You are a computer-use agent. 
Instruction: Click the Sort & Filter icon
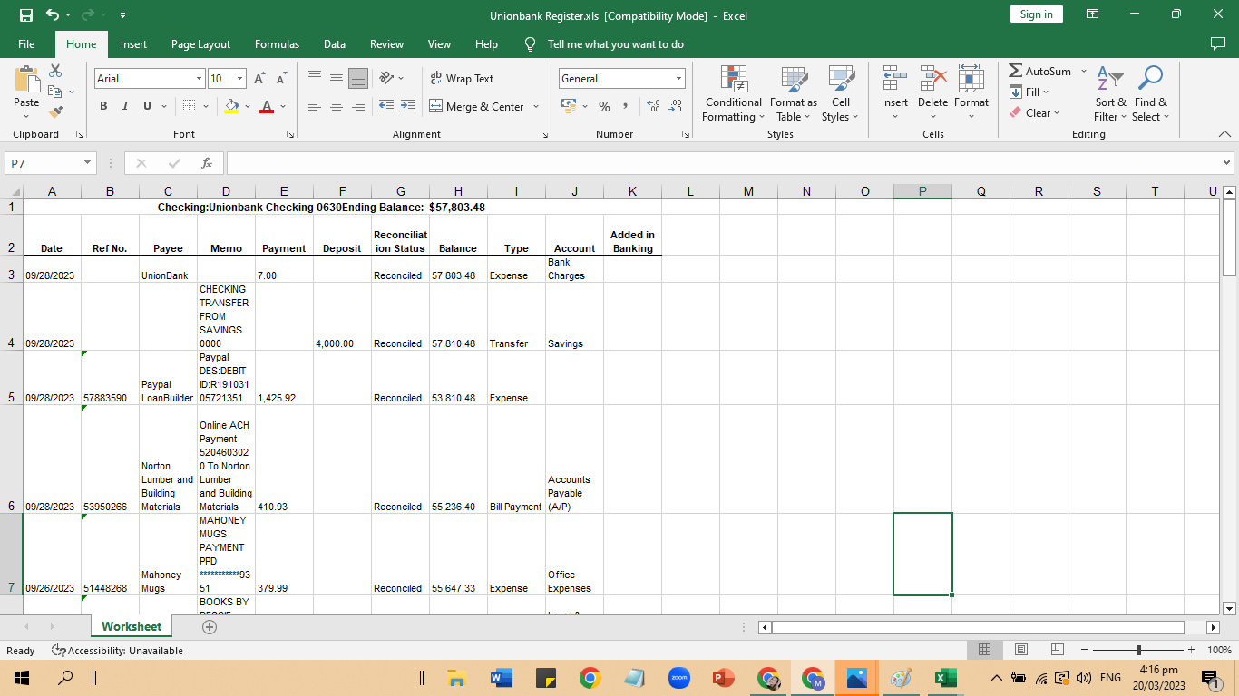1110,79
